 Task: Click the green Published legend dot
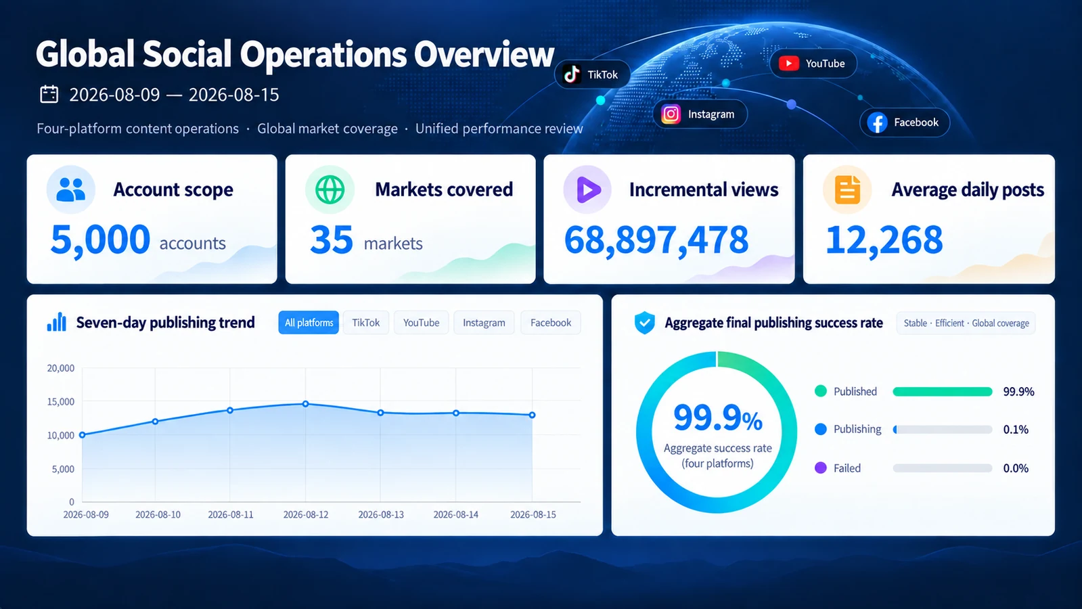[821, 391]
